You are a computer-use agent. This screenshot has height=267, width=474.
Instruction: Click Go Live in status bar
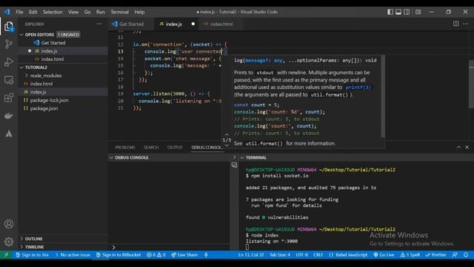[x=384, y=255]
